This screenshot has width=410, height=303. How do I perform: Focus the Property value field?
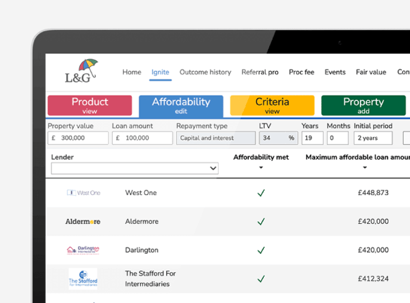pyautogui.click(x=78, y=138)
